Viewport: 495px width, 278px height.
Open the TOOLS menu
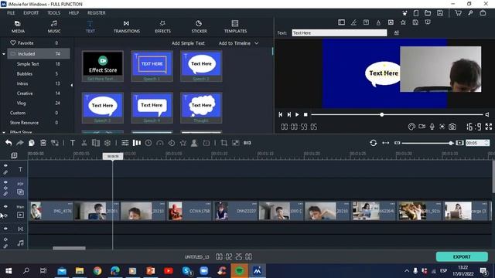(53, 13)
